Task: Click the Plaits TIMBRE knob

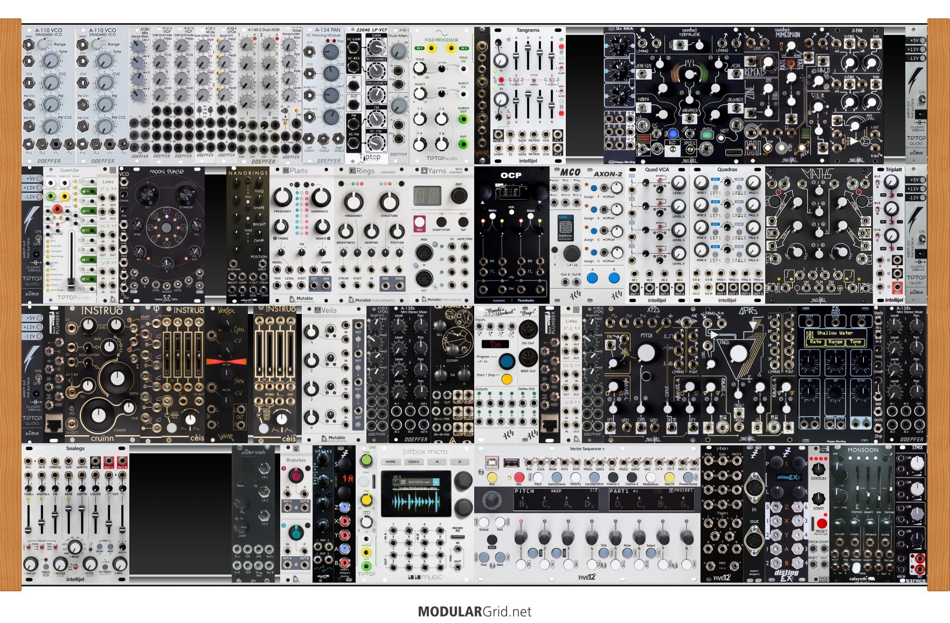Action: tap(281, 227)
